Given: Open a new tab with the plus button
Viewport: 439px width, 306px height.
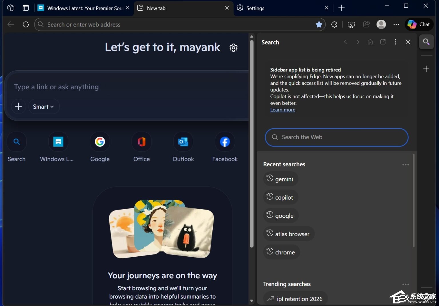Looking at the screenshot, I should [x=342, y=8].
